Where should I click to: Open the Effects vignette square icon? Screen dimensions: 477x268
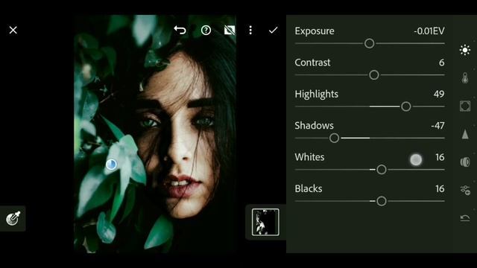[465, 106]
